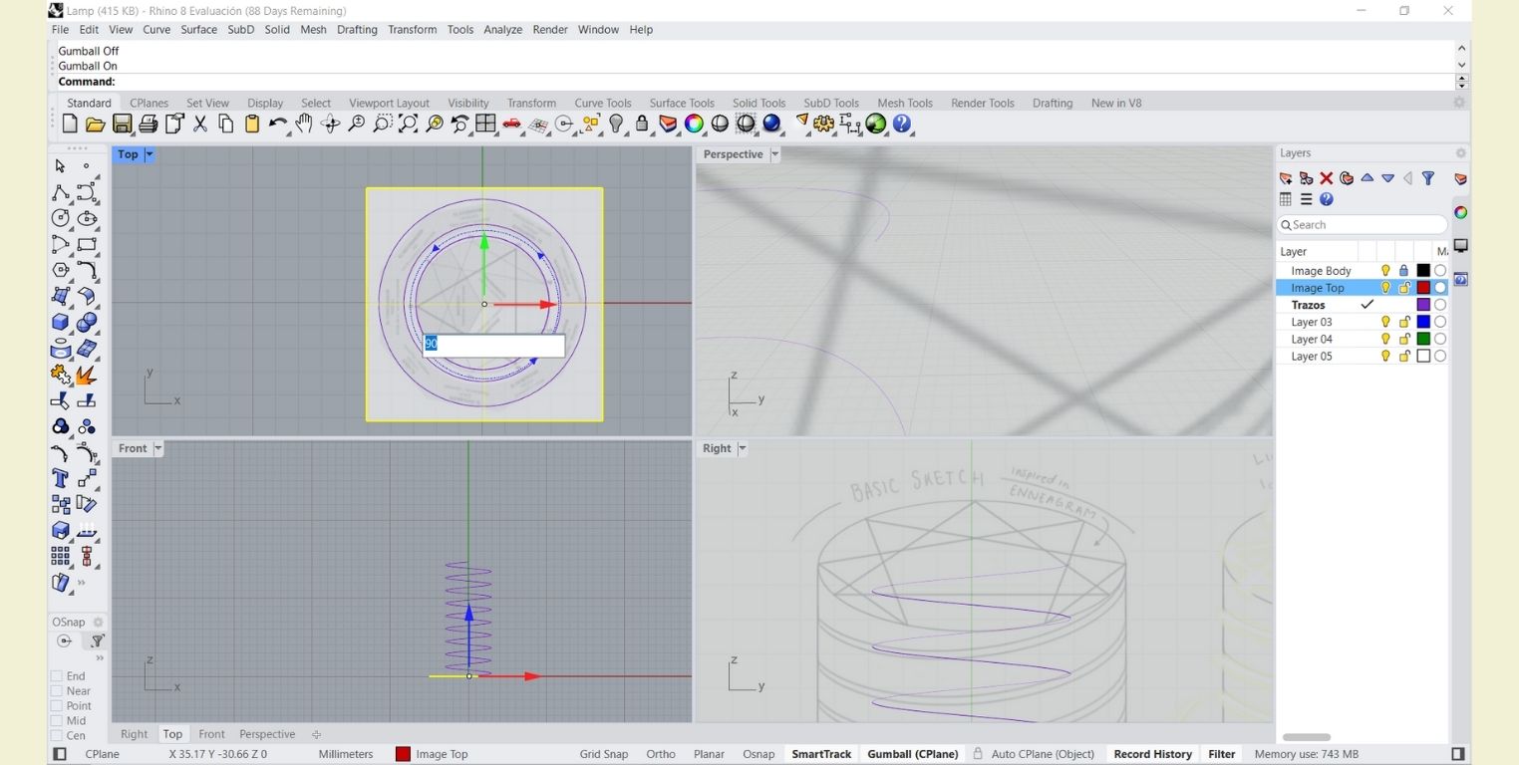Open the Edit menu
This screenshot has height=765, width=1519.
(89, 30)
